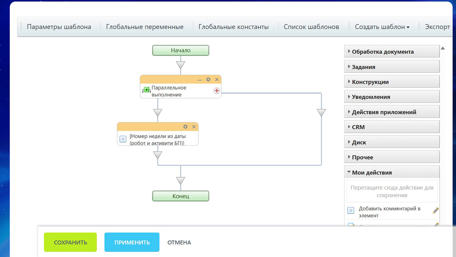Viewport: 456px width, 257px height.
Task: Click insert arrow below Номер недели block
Action: click(x=157, y=155)
